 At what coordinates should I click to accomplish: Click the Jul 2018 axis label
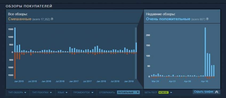click(115, 81)
